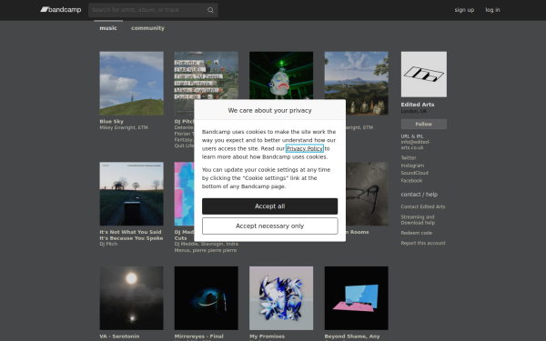Open the log in link
Viewport: 546px width, 341px height.
[x=492, y=10]
